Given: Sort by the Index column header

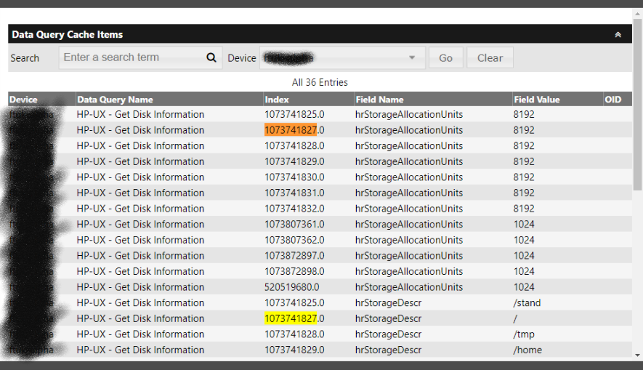Looking at the screenshot, I should (277, 100).
